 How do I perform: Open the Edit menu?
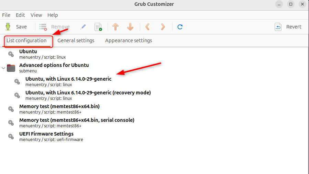click(x=20, y=15)
